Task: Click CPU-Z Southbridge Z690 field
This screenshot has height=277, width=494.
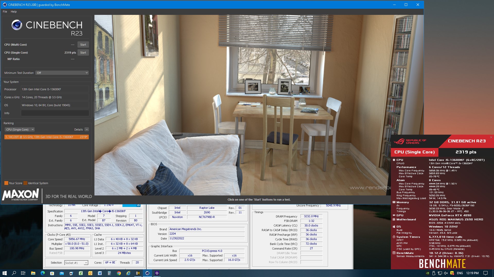Action: coord(207,212)
